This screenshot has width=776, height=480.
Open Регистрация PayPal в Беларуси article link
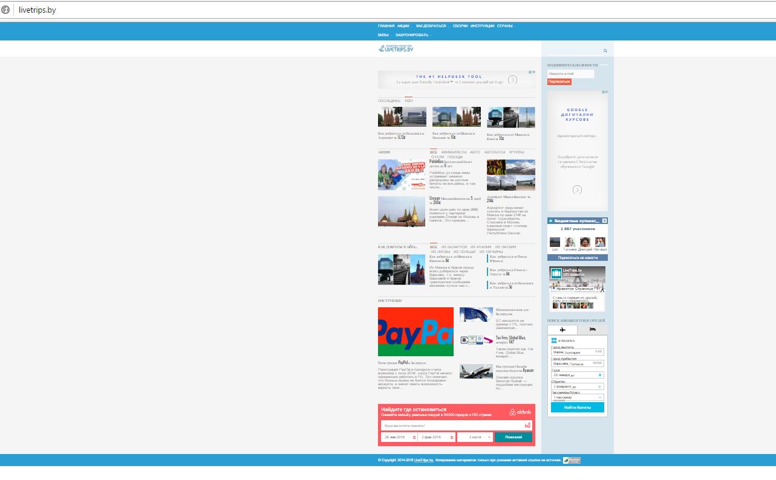(402, 363)
